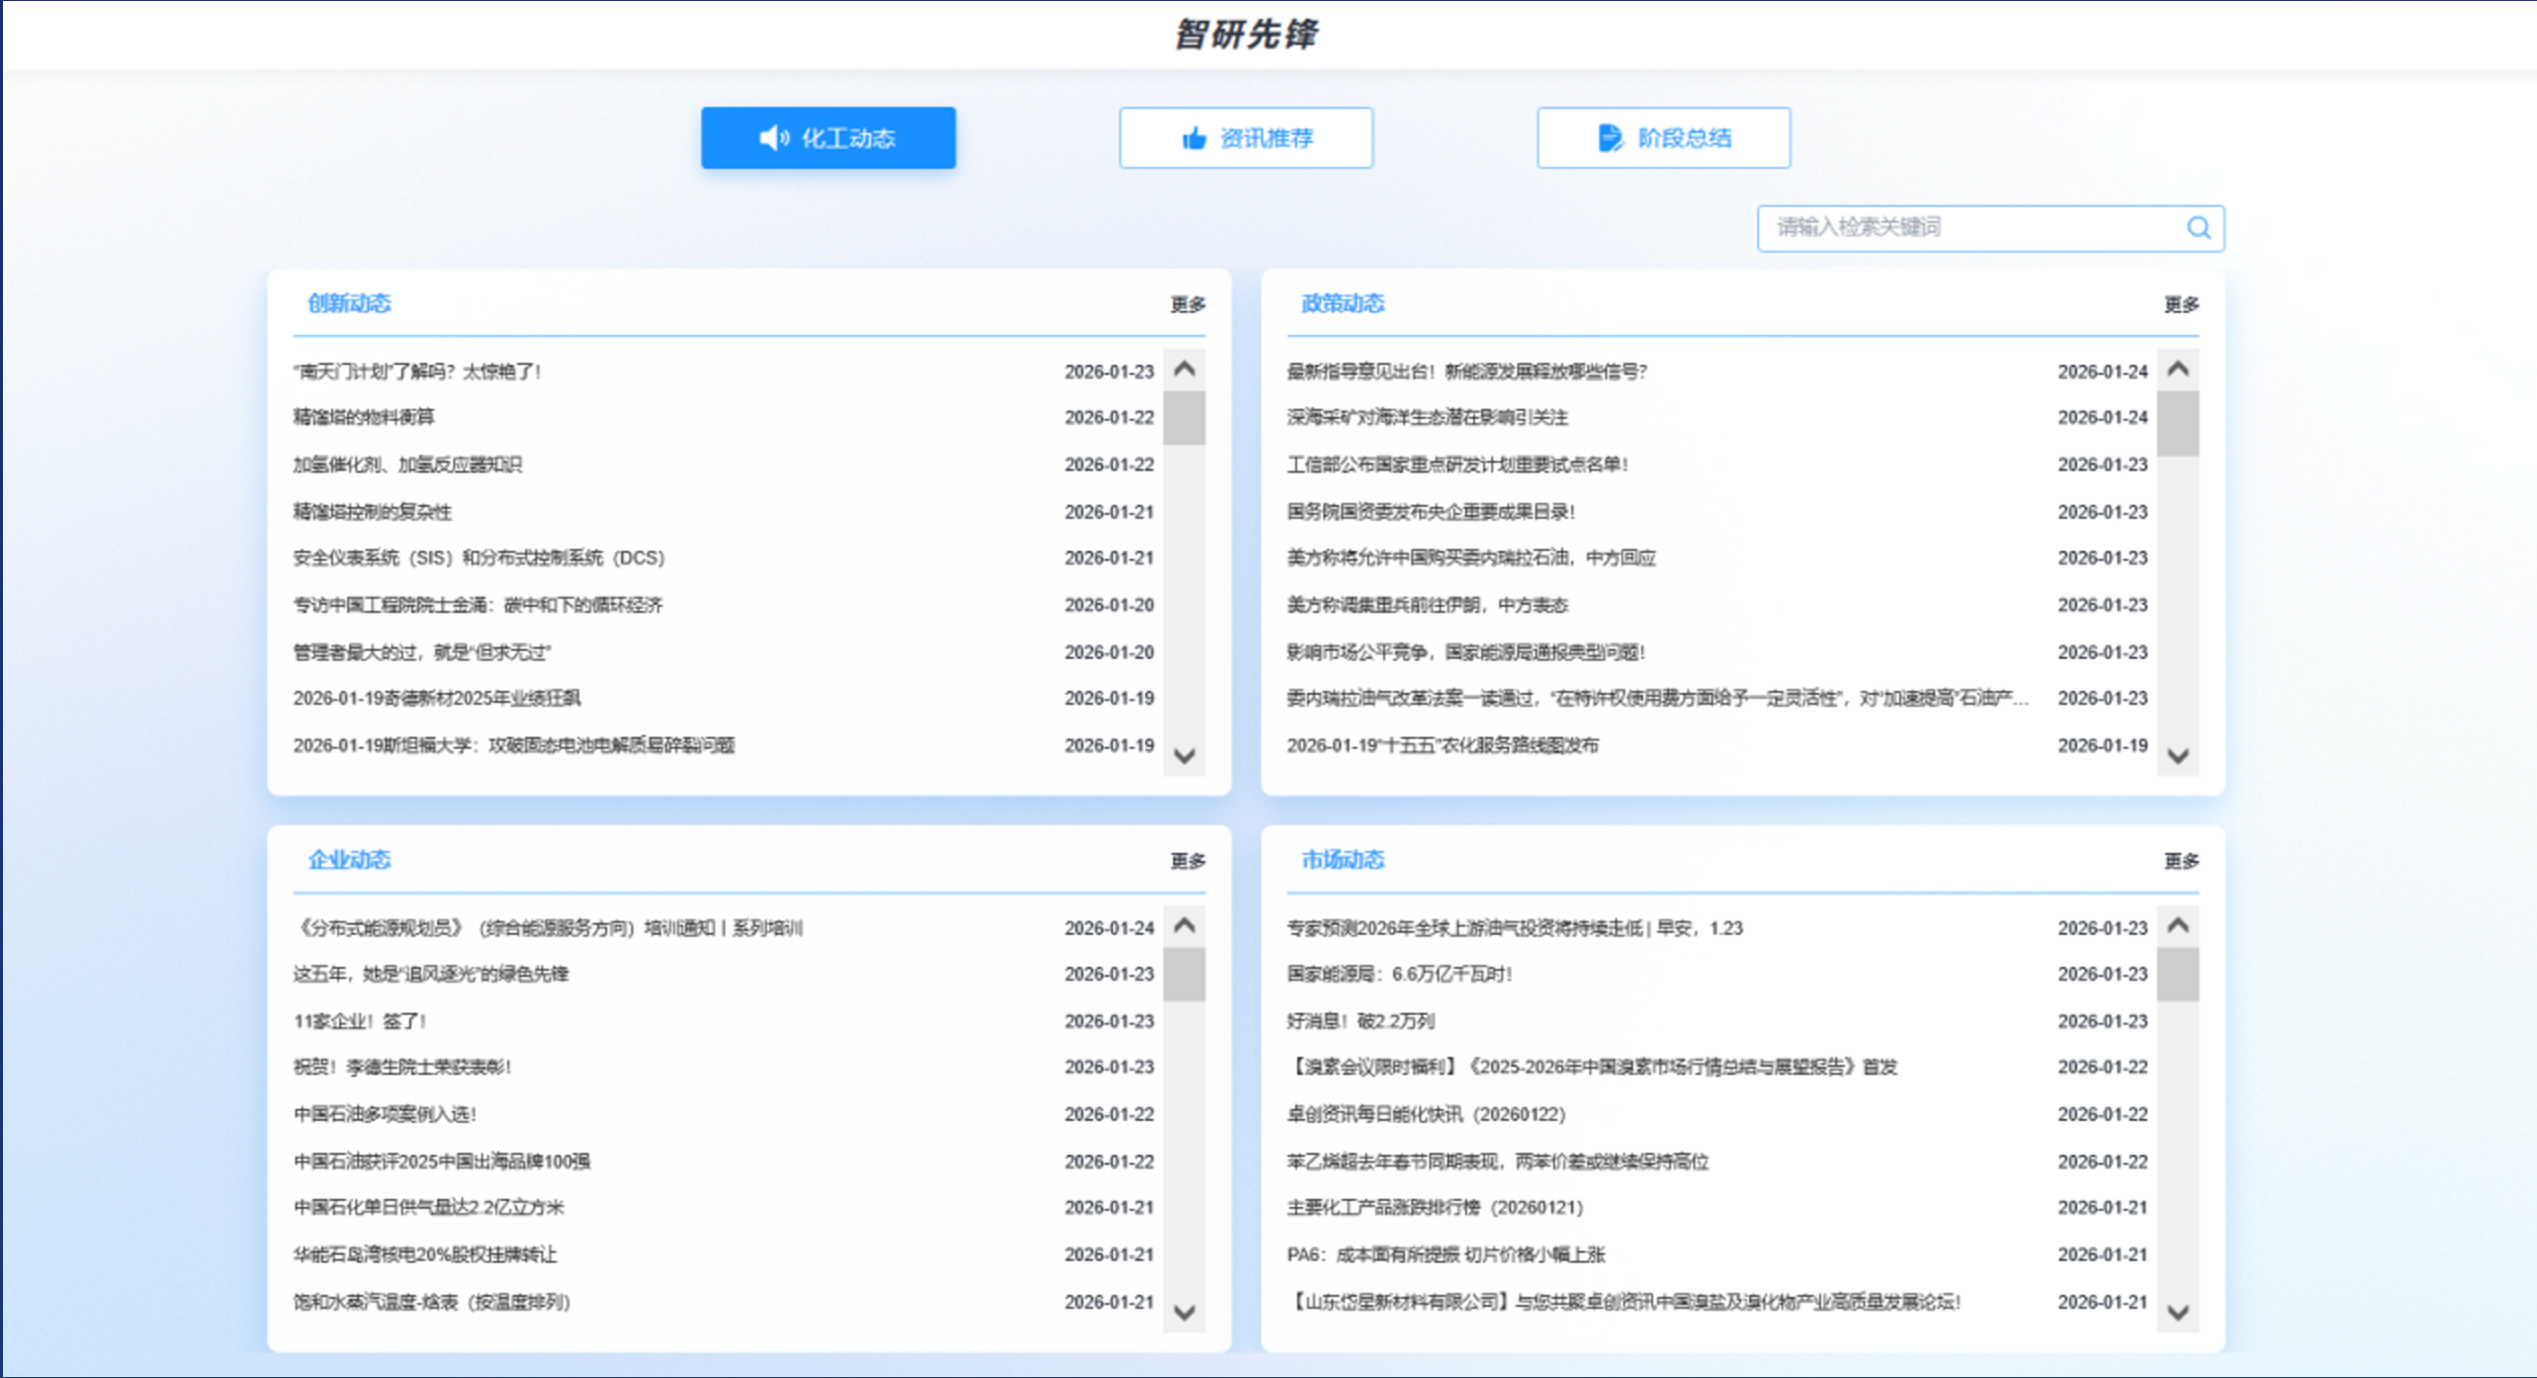Open article 这五年，她是"追风逐光"的绿色先锋
This screenshot has width=2537, height=1378.
pyautogui.click(x=430, y=974)
